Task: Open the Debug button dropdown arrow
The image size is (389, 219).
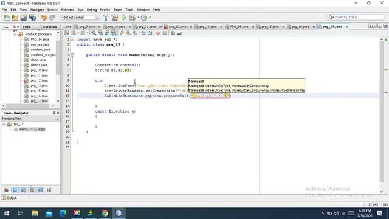Action: coord(138,18)
